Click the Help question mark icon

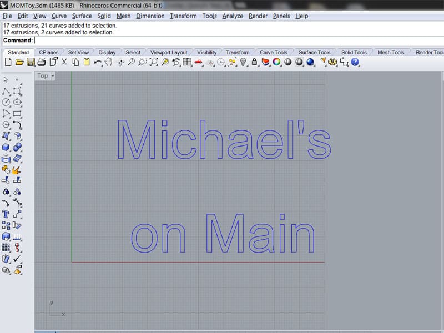(x=354, y=63)
